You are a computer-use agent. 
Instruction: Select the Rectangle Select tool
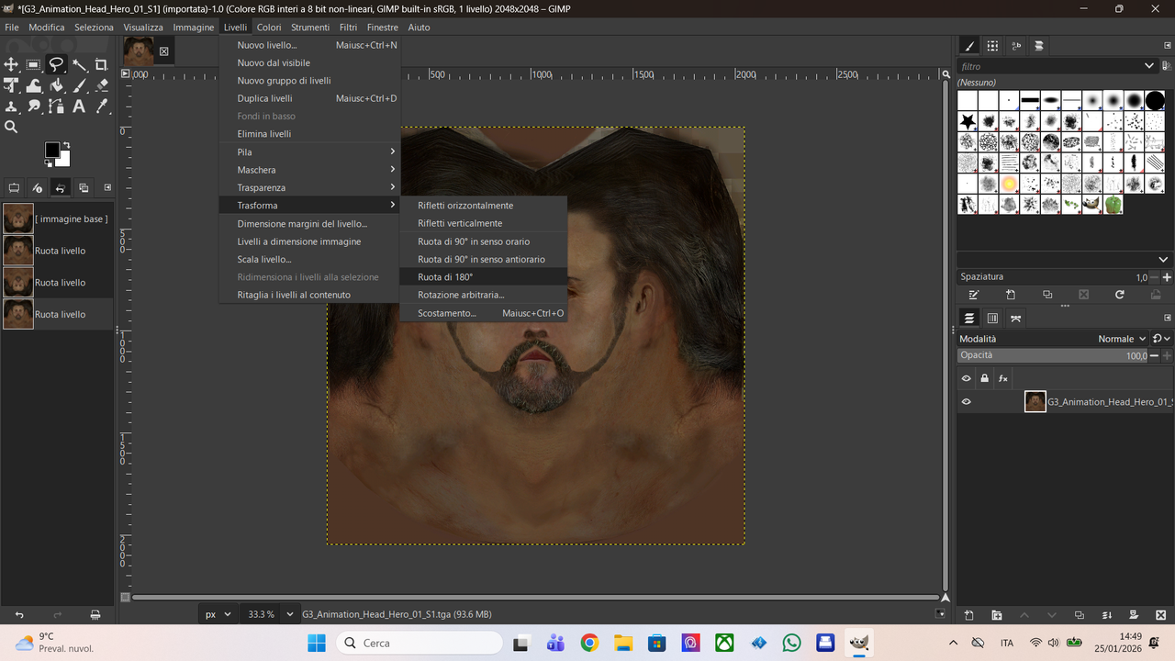[34, 64]
